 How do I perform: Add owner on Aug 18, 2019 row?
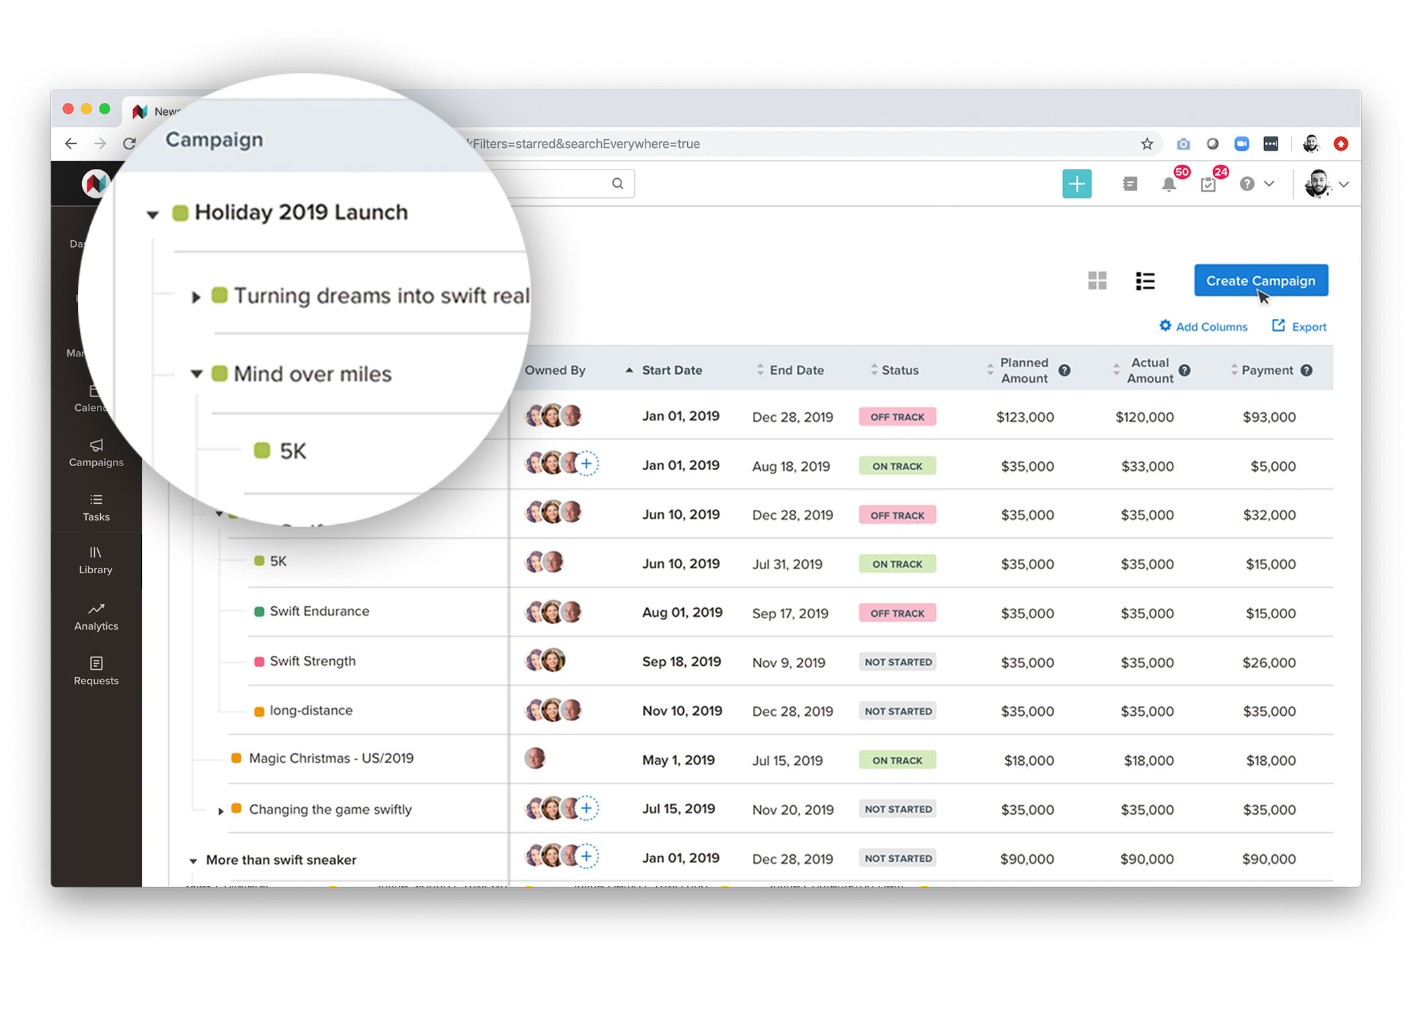tap(587, 463)
